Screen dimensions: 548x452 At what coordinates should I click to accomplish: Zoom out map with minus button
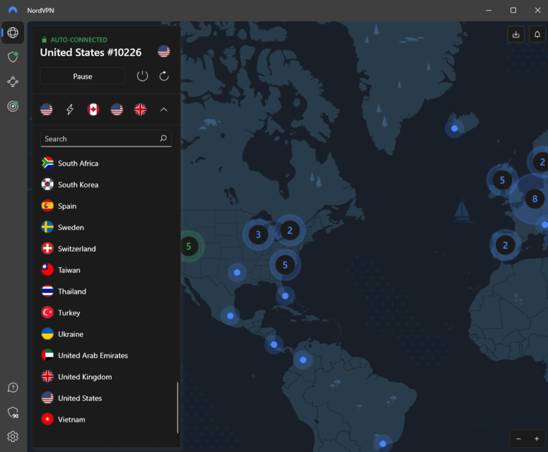tap(519, 439)
